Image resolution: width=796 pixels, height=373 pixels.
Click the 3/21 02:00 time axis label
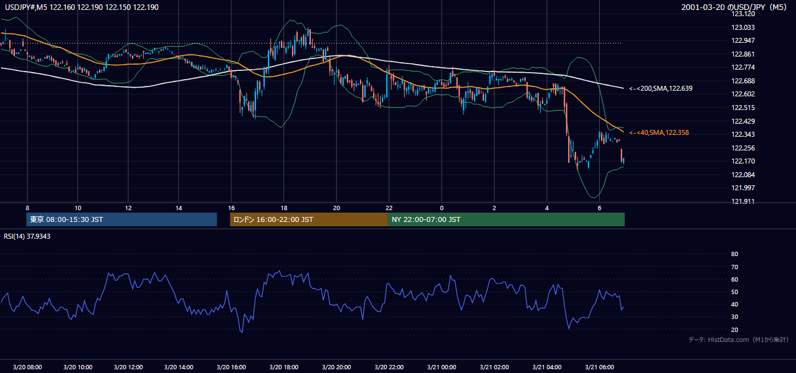click(x=493, y=367)
